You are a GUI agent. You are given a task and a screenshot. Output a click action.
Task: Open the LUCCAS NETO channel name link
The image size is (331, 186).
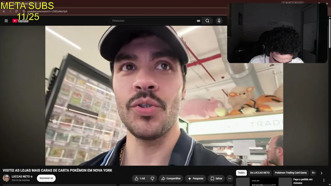[x=21, y=177]
